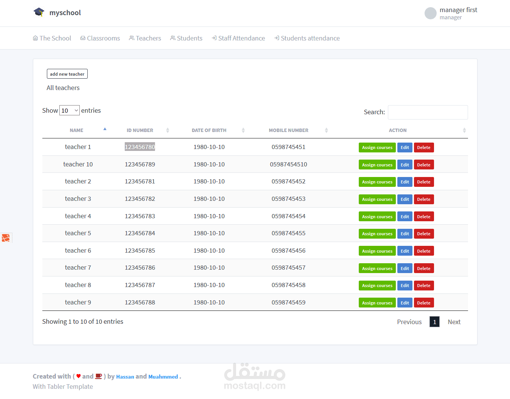
Task: Open the Hassan footer link
Action: [125, 377]
